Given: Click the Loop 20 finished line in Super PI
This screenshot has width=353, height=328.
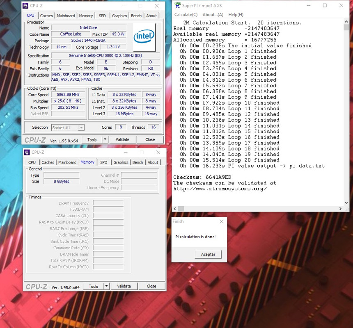Looking at the screenshot, I should [x=229, y=160].
